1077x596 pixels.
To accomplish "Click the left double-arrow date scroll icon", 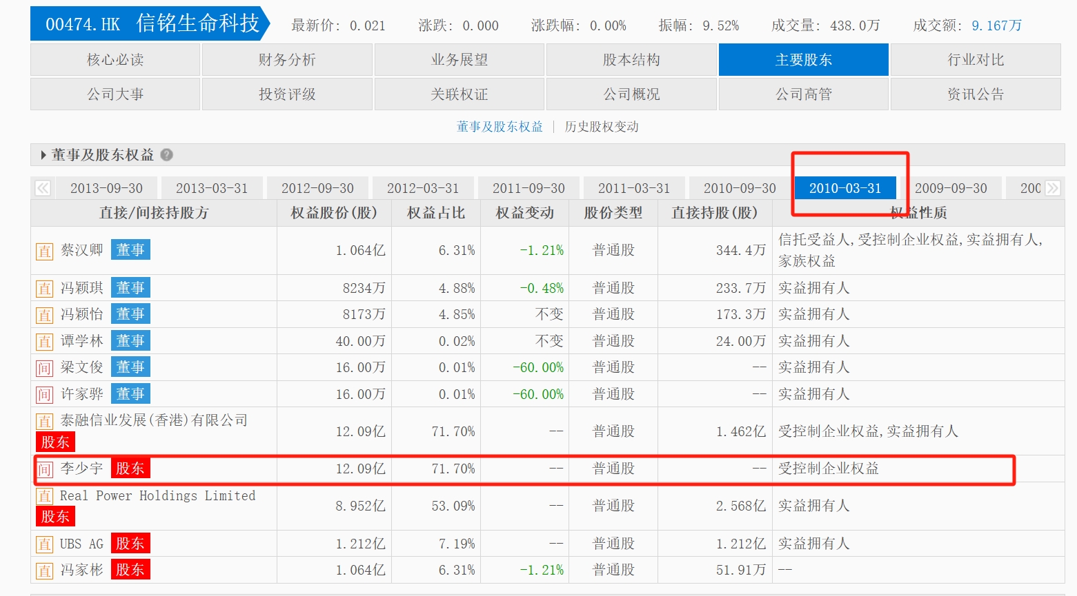I will [43, 188].
